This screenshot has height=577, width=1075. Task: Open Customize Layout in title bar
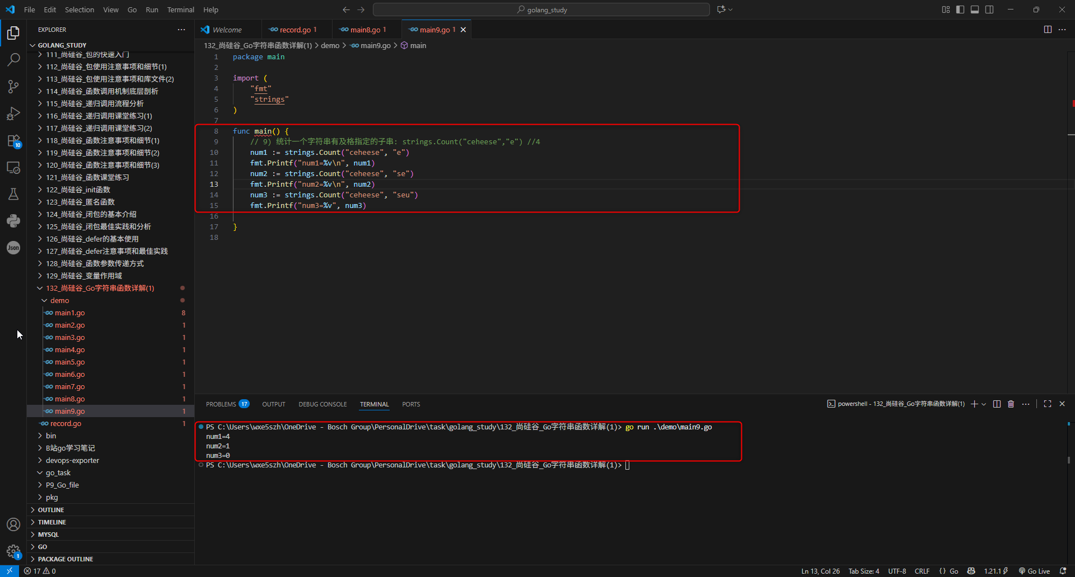946,10
